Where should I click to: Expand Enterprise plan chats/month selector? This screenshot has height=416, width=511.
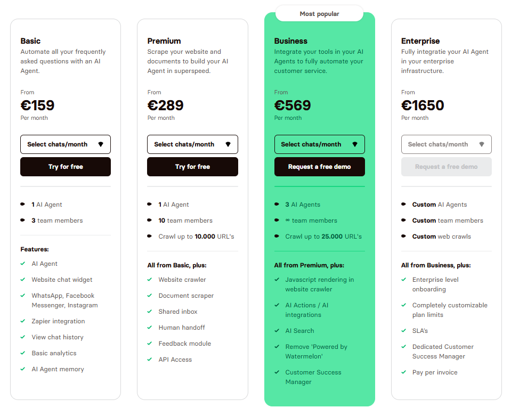tap(446, 144)
